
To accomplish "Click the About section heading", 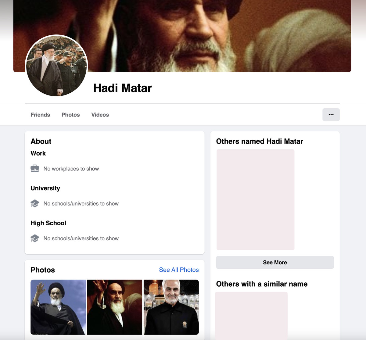I will [x=41, y=141].
